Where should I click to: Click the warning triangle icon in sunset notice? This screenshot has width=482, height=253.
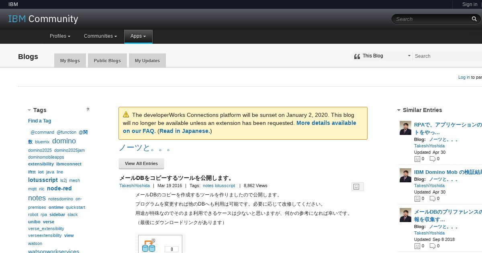(x=126, y=114)
